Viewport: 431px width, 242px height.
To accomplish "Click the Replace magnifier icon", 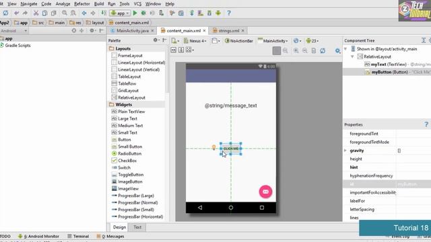I will [73, 13].
